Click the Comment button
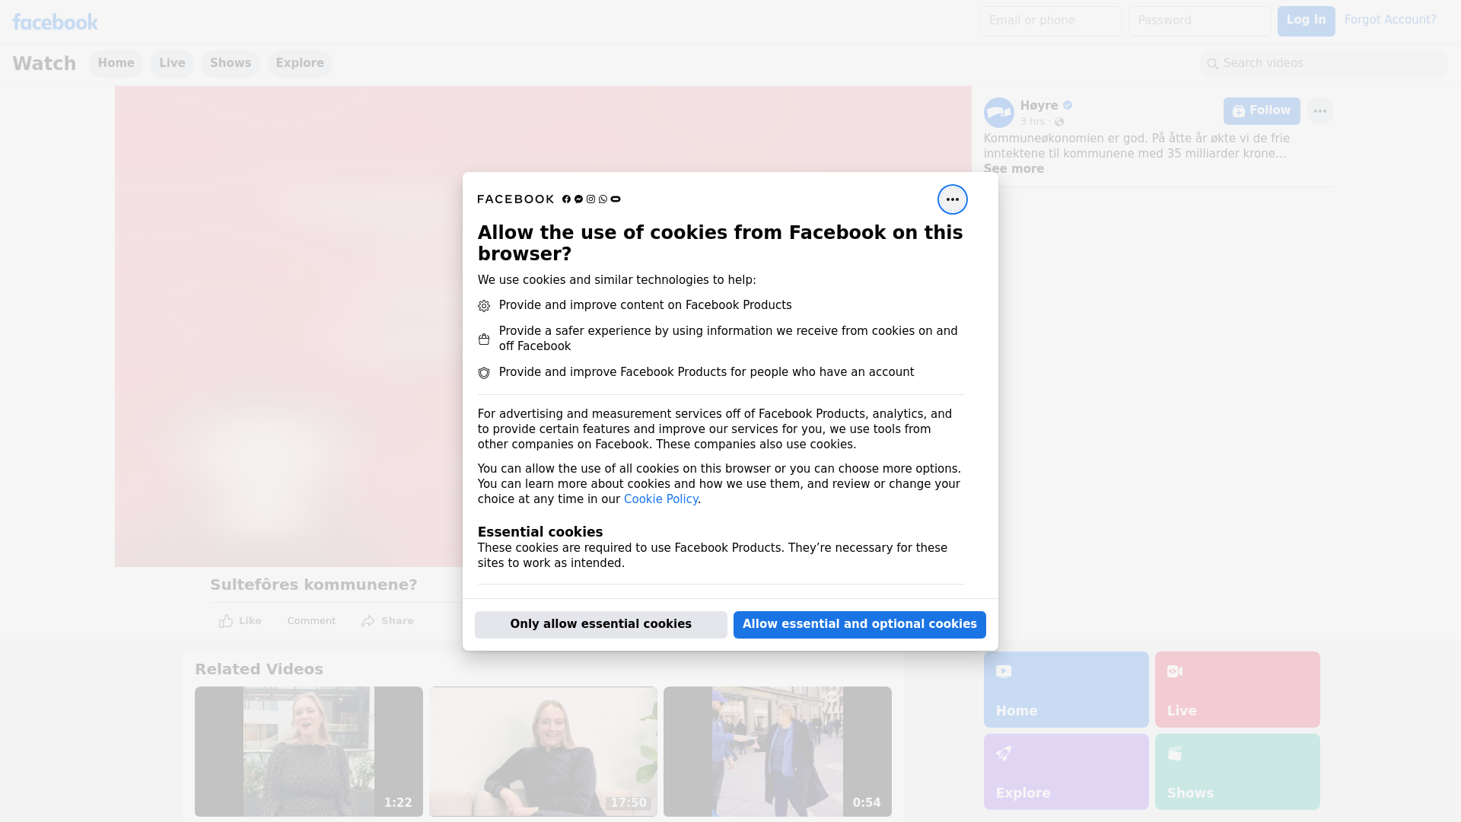This screenshot has width=1461, height=822. pos(311,621)
